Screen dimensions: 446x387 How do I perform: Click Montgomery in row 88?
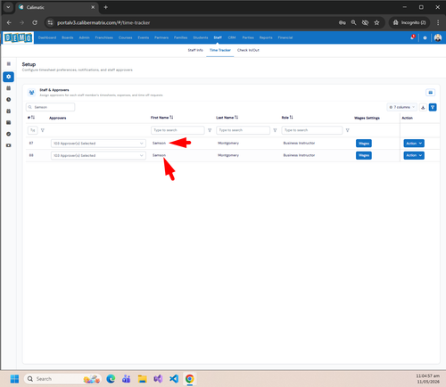[228, 155]
